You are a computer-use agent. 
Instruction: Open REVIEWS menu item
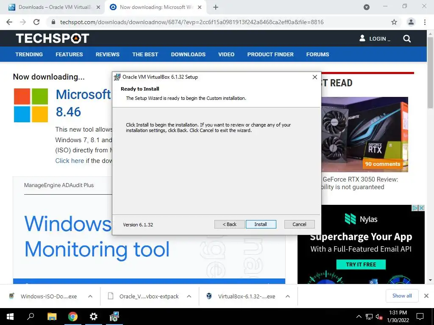coord(107,55)
